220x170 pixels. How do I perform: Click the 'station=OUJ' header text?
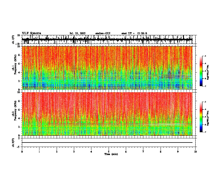(x=103, y=33)
